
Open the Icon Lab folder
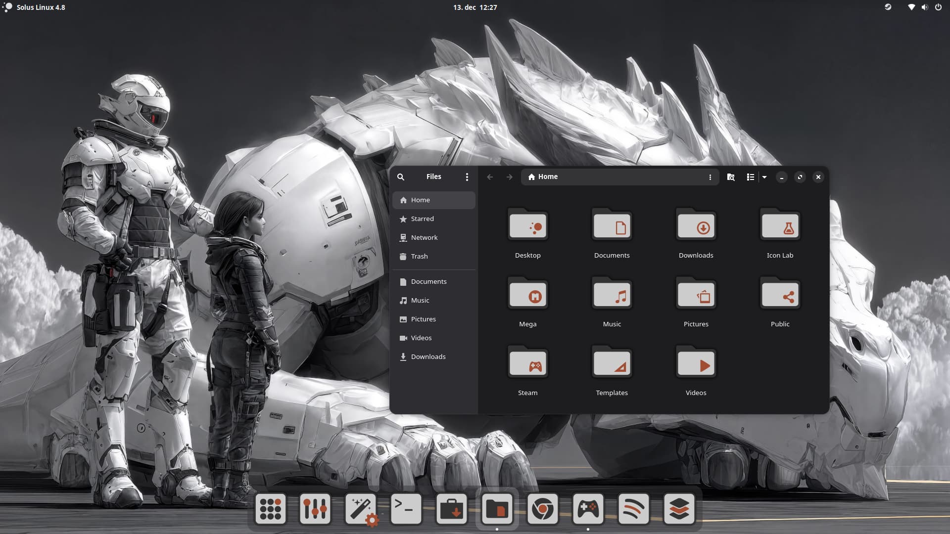(x=780, y=227)
